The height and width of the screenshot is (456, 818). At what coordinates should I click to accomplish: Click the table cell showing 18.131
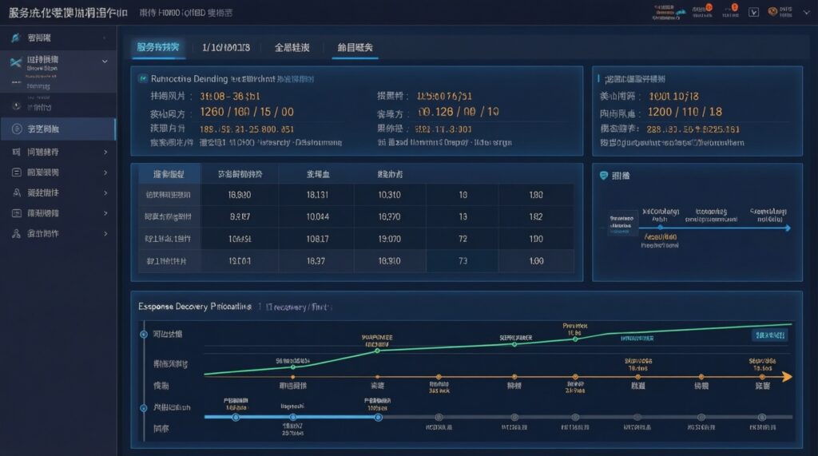click(x=317, y=195)
